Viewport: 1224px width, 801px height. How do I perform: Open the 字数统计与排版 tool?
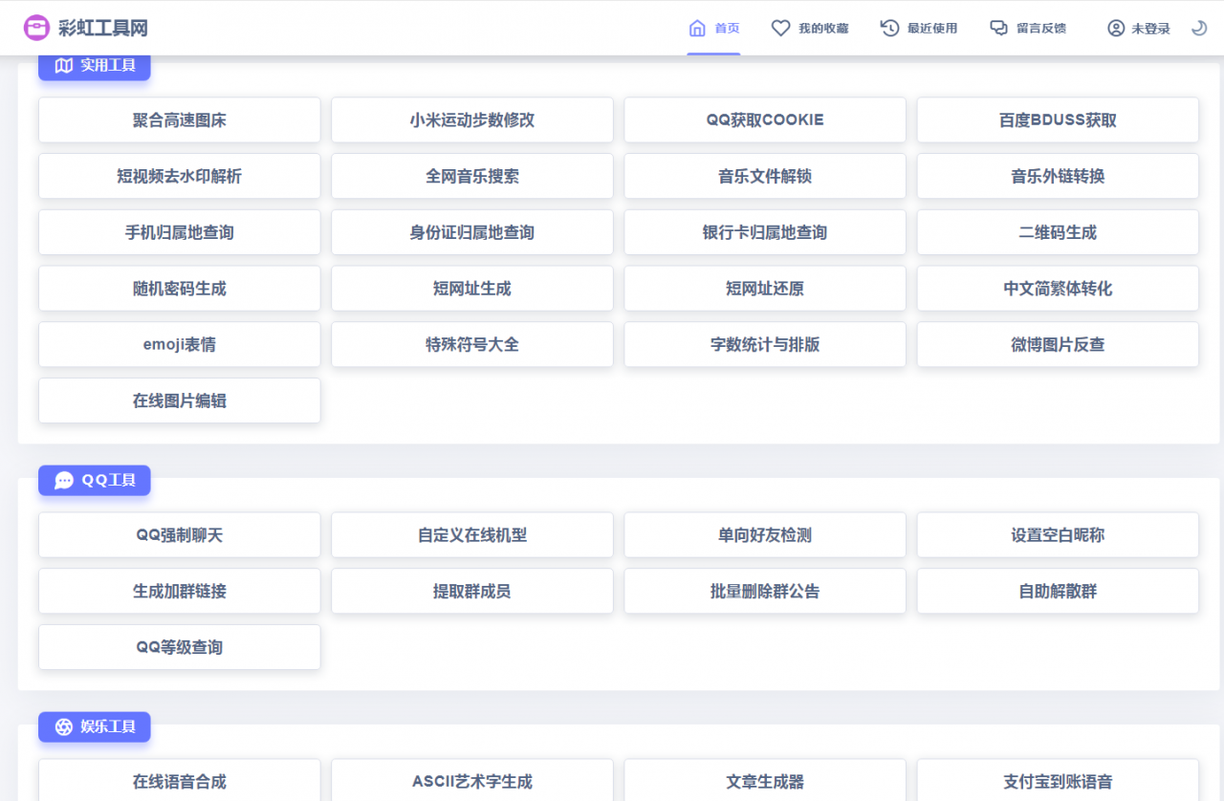(765, 344)
